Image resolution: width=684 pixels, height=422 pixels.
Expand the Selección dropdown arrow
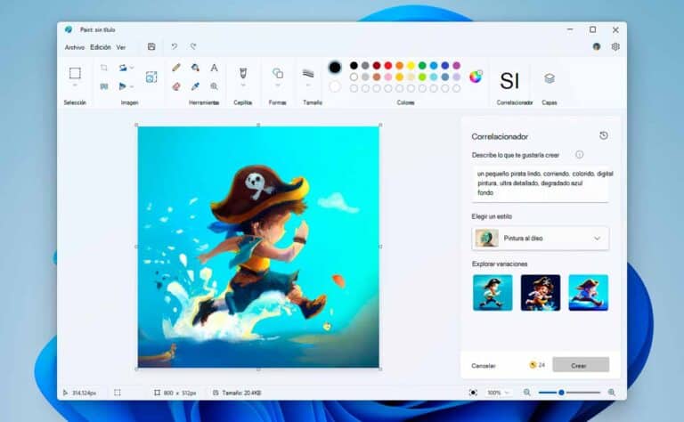coord(75,85)
